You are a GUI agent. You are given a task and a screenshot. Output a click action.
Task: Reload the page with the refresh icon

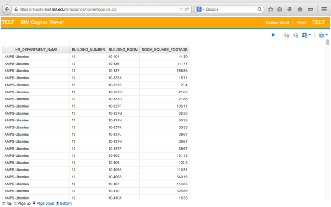coord(187,9)
